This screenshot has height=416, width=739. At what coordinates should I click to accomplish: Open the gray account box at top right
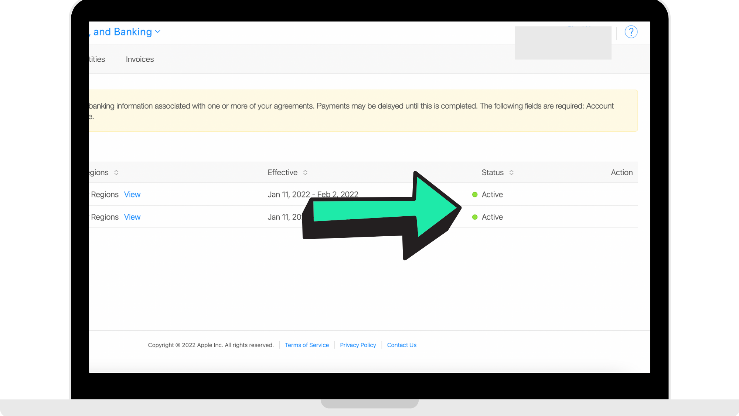pos(563,43)
